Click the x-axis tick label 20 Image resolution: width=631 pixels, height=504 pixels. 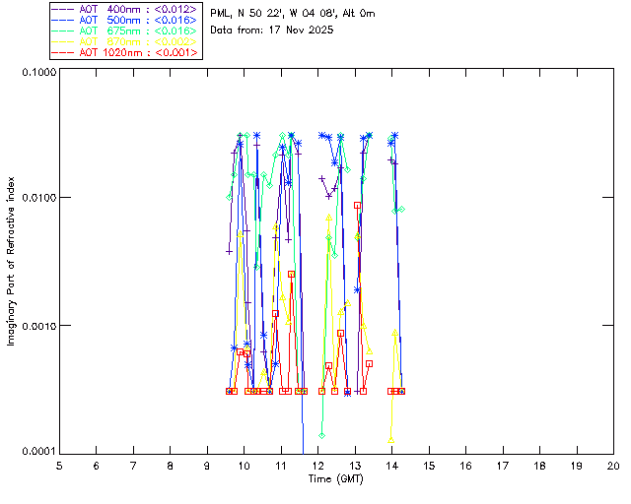point(613,465)
